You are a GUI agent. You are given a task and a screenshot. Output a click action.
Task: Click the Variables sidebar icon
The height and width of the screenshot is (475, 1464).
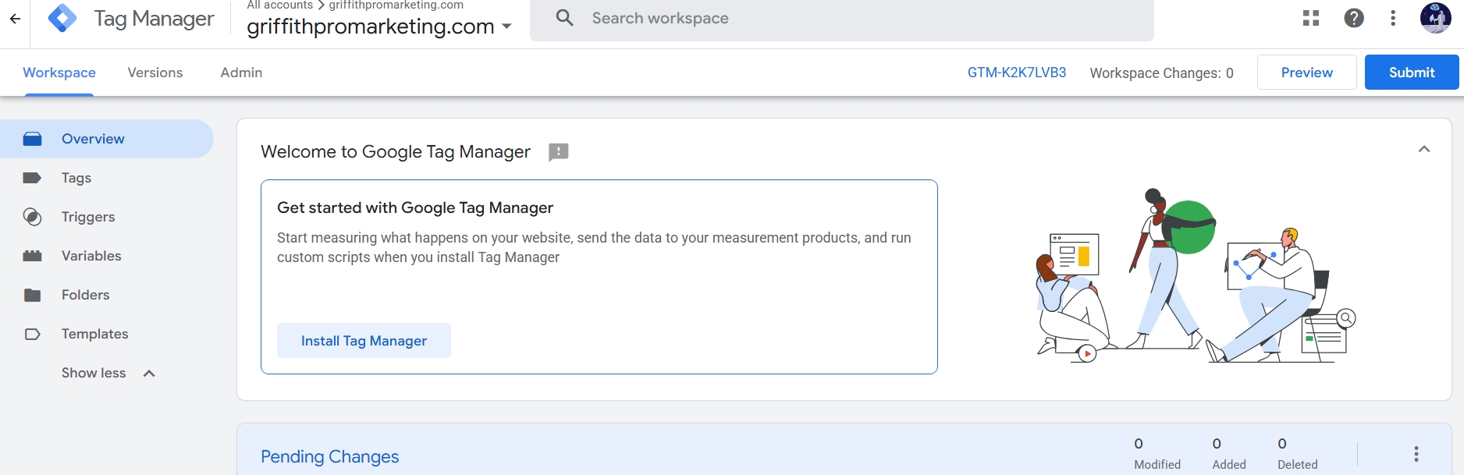[32, 256]
